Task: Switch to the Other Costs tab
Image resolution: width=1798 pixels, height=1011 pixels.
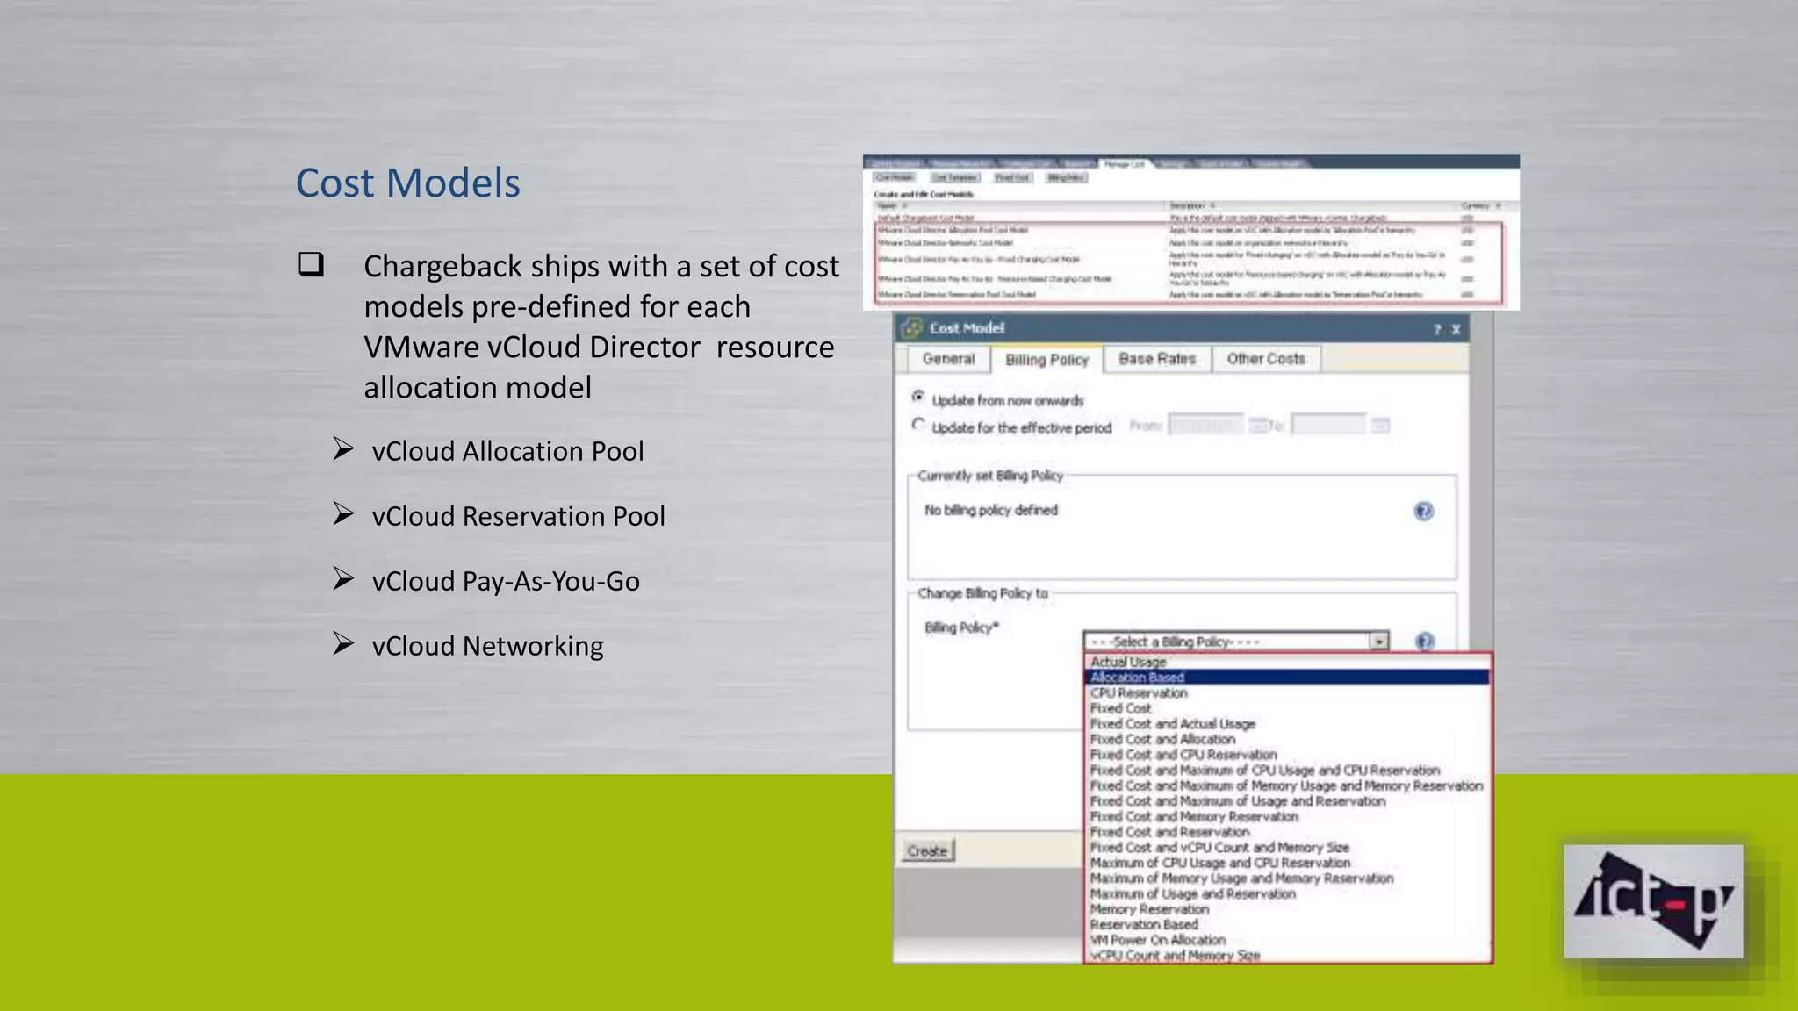Action: click(x=1266, y=359)
